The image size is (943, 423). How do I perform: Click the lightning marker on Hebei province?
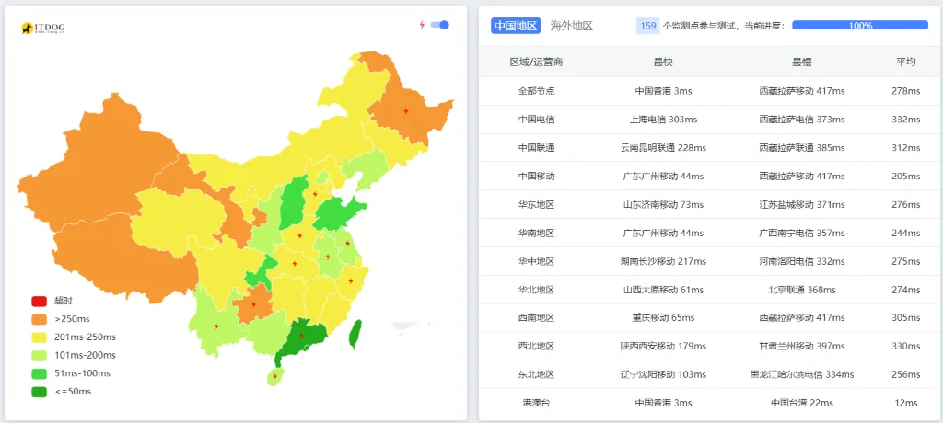314,194
